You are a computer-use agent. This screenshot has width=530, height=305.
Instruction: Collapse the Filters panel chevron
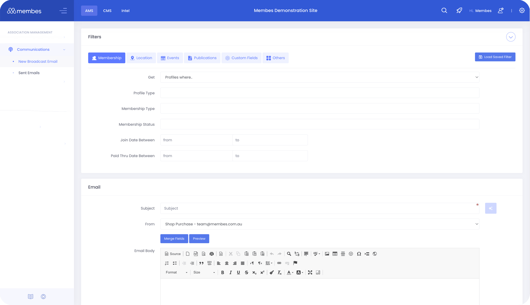[511, 37]
